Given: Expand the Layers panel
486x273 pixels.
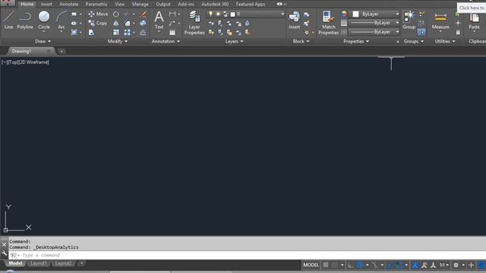Looking at the screenshot, I should tap(234, 41).
